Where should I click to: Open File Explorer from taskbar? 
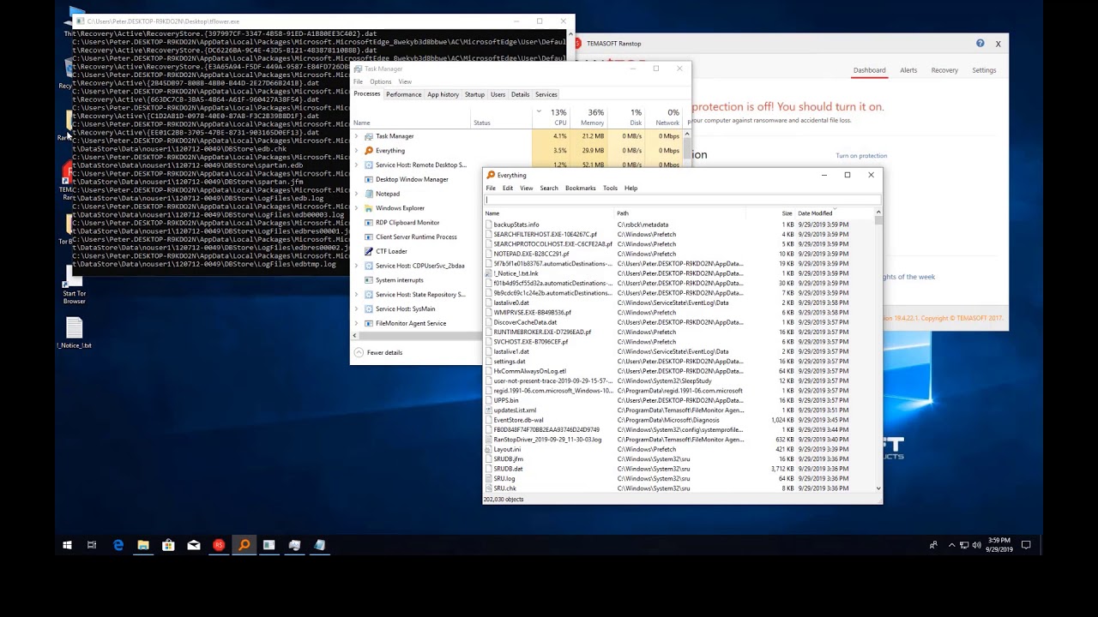pos(143,545)
